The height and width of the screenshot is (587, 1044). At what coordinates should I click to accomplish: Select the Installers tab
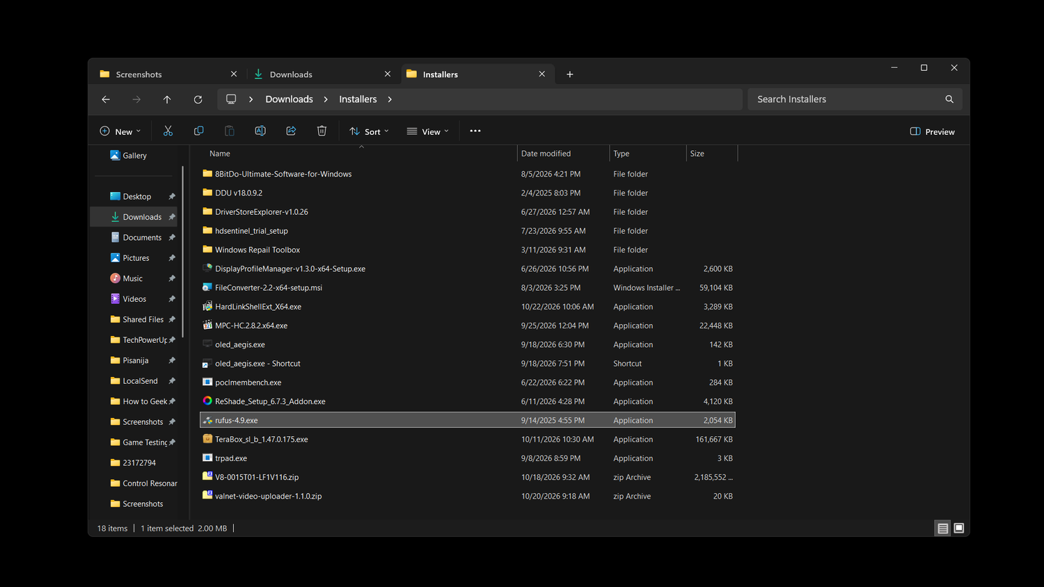click(477, 74)
